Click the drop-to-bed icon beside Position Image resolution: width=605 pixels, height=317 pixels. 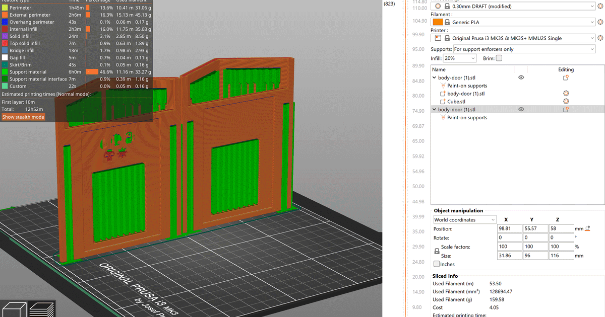(587, 228)
